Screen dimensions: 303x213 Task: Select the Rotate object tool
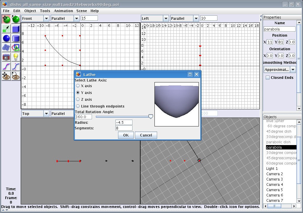click(16, 19)
